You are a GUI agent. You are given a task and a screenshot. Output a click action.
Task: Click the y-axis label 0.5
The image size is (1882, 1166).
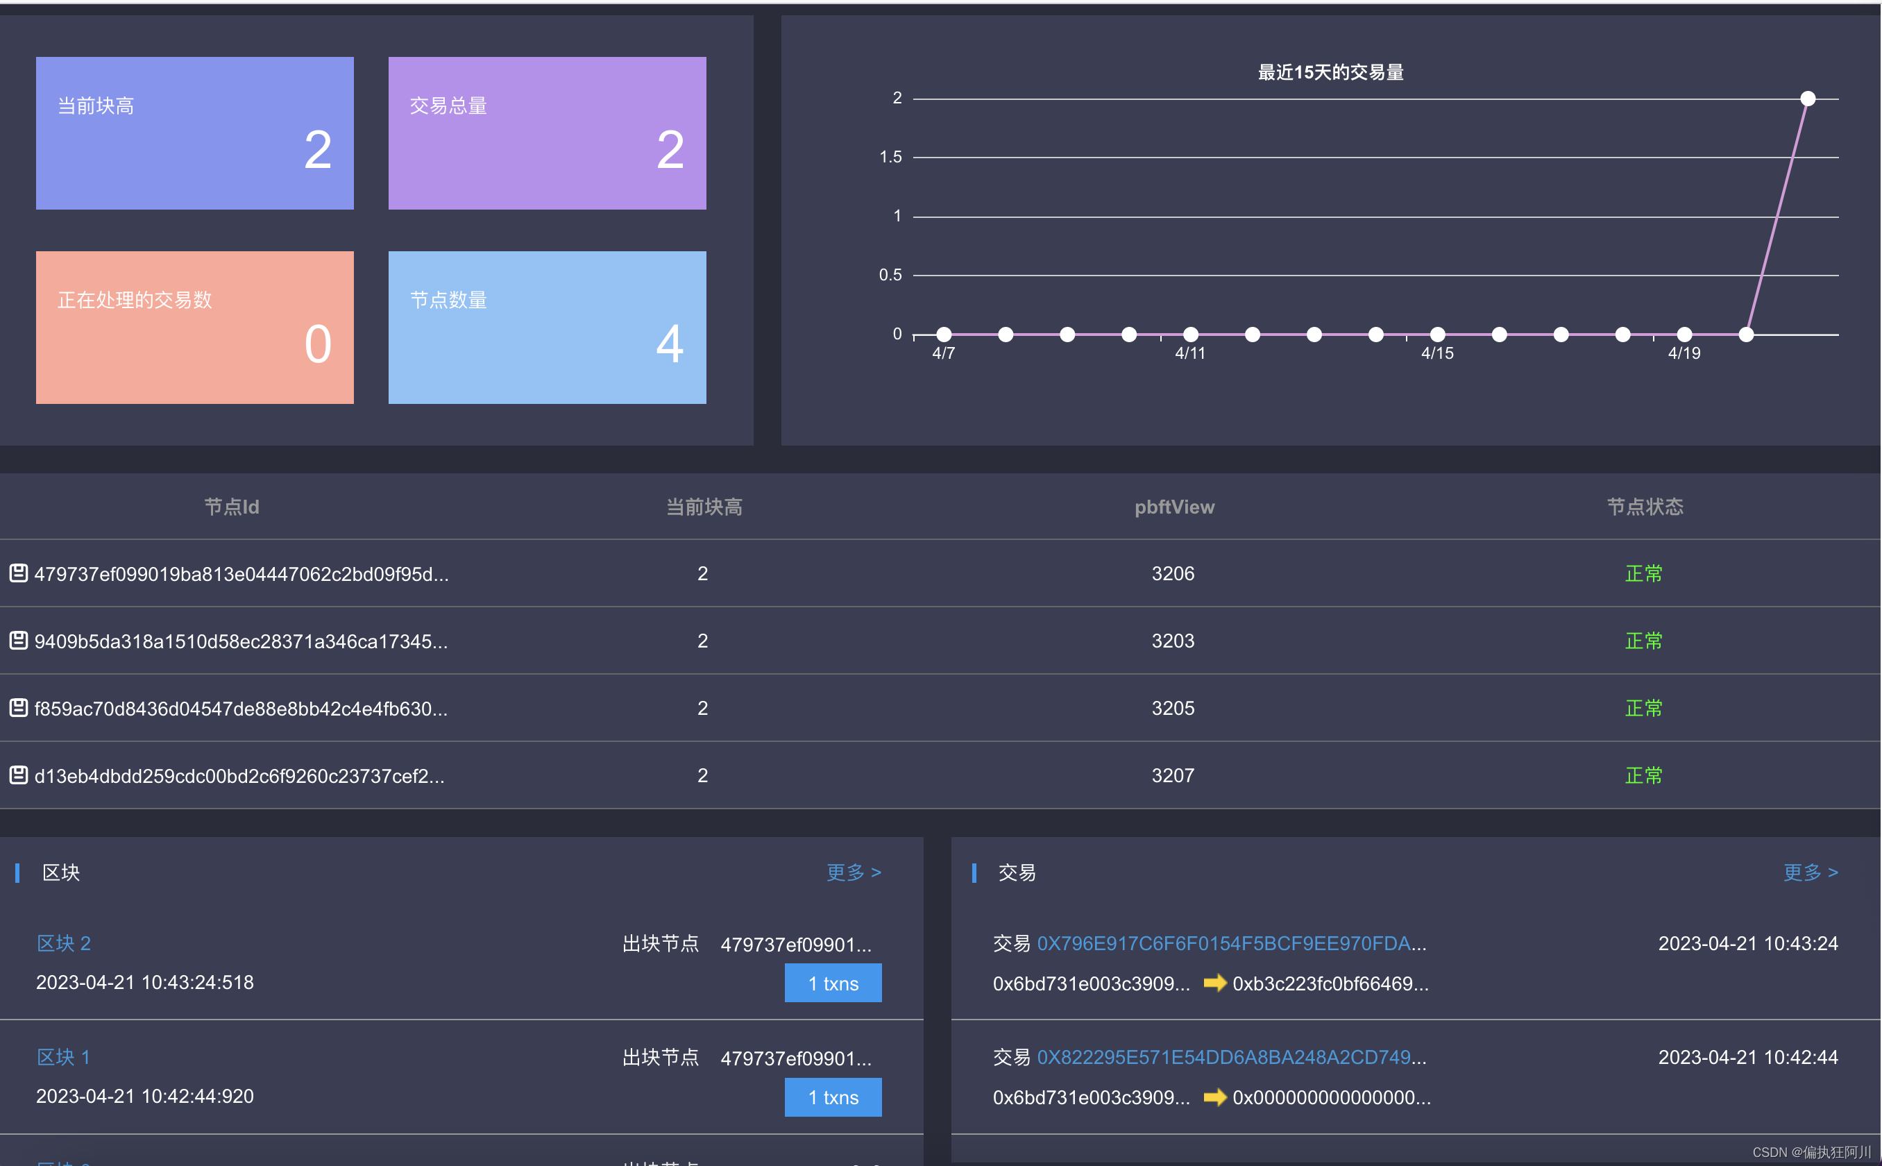click(x=890, y=275)
